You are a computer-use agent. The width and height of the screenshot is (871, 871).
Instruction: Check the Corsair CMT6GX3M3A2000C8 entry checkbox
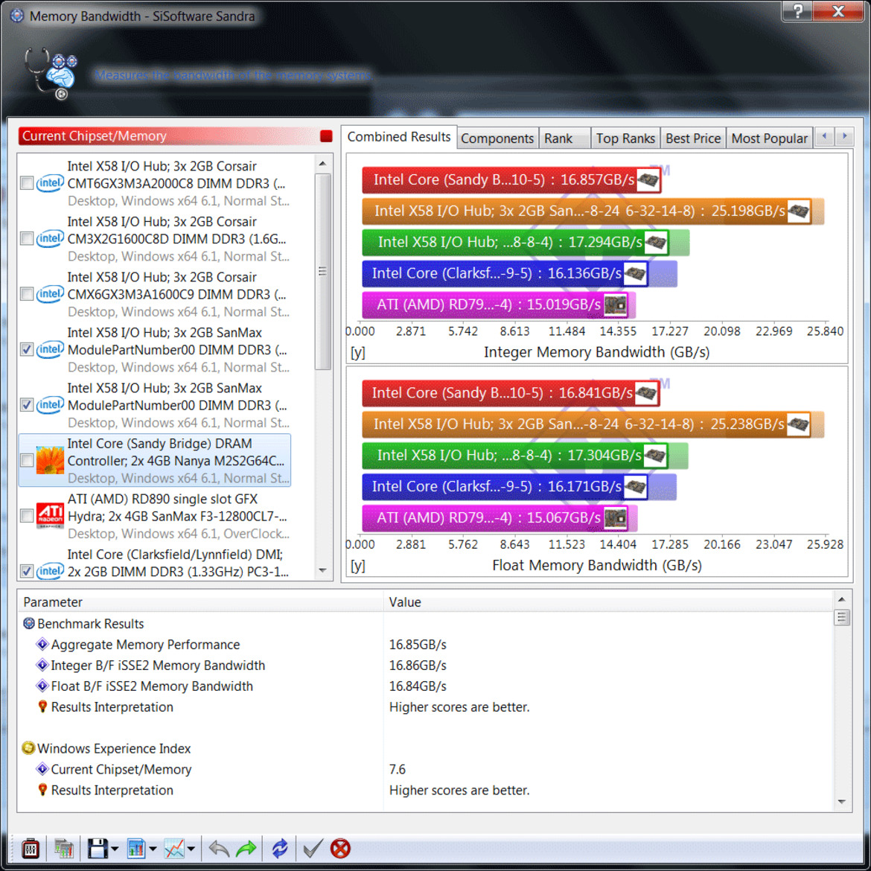click(x=26, y=182)
